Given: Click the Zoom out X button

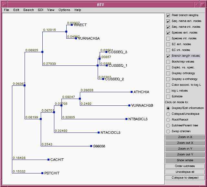Looking at the screenshot, I should click(x=185, y=143).
